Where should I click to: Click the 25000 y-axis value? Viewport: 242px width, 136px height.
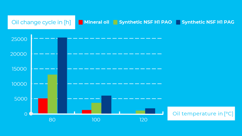pyautogui.click(x=19, y=39)
